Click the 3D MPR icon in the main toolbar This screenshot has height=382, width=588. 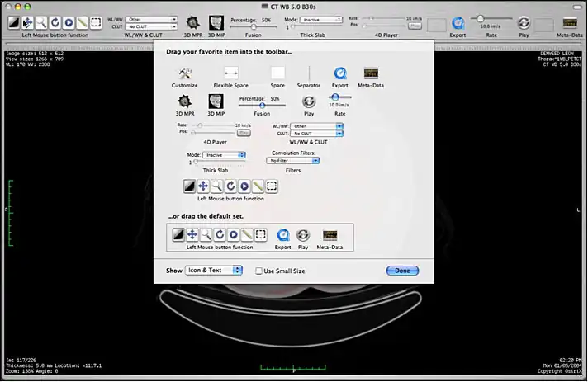pyautogui.click(x=192, y=22)
